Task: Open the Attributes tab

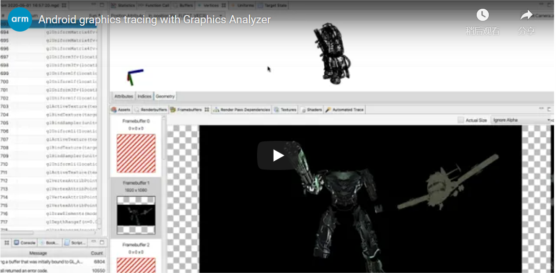Action: pos(124,96)
